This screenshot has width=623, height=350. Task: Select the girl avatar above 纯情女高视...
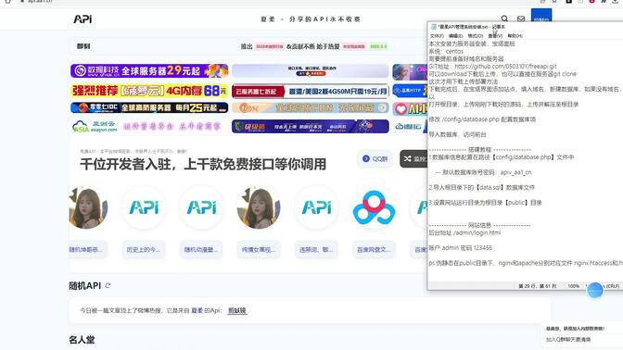(x=259, y=207)
